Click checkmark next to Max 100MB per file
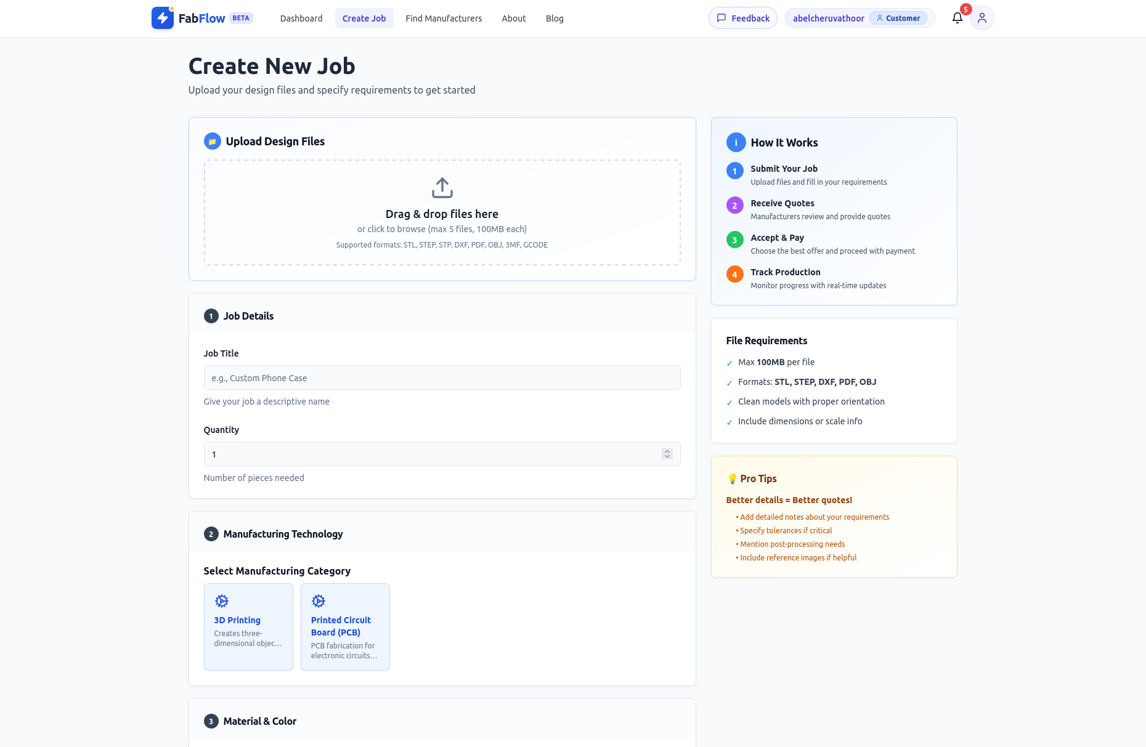Viewport: 1146px width, 747px height. [729, 363]
